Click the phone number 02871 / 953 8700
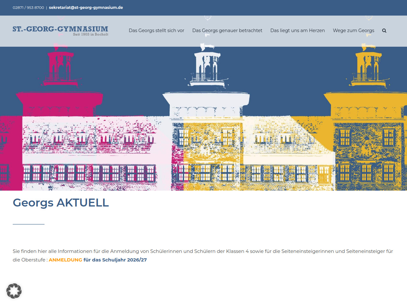 [x=28, y=8]
